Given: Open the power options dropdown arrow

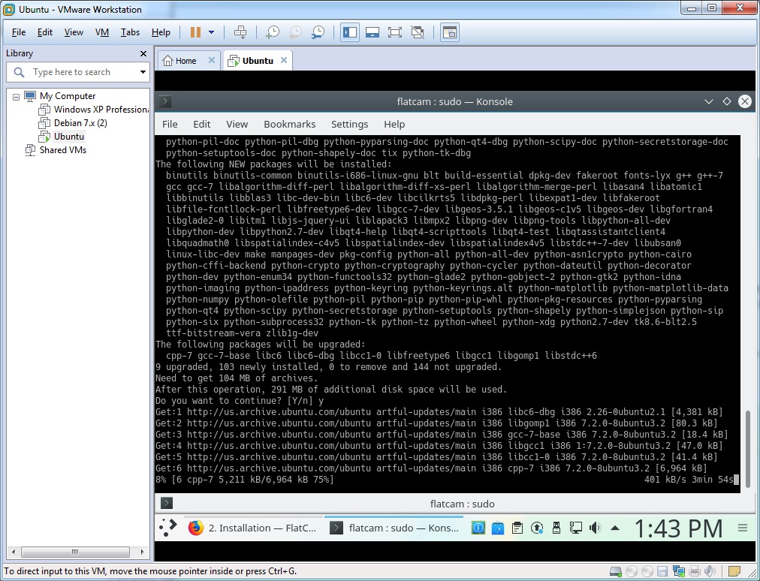Looking at the screenshot, I should click(211, 32).
